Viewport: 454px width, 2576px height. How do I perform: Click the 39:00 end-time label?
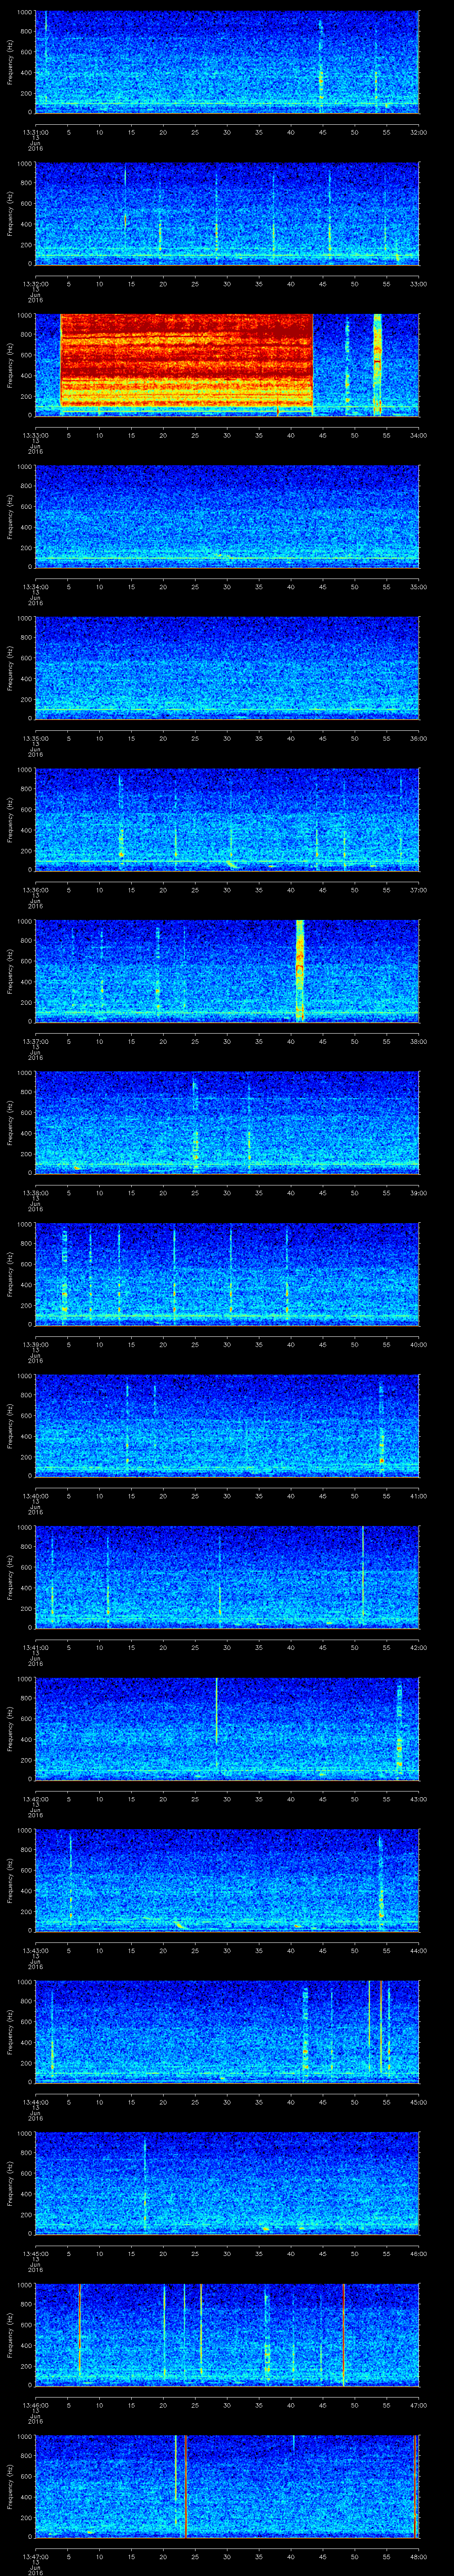(418, 1193)
